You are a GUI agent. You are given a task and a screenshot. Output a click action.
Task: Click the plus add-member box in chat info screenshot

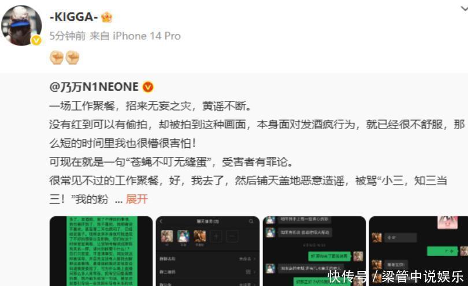[x=216, y=236]
